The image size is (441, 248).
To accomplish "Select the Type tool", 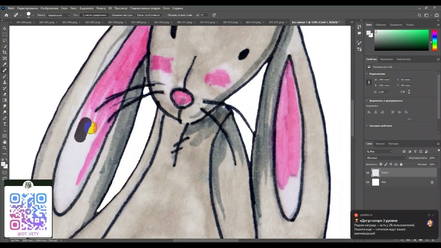I will (x=4, y=124).
